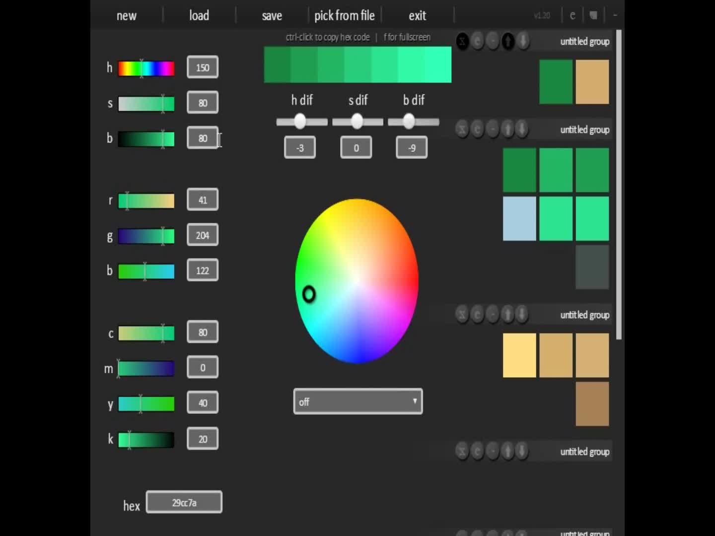Click the 'save' menu item
715x536 pixels.
[272, 16]
